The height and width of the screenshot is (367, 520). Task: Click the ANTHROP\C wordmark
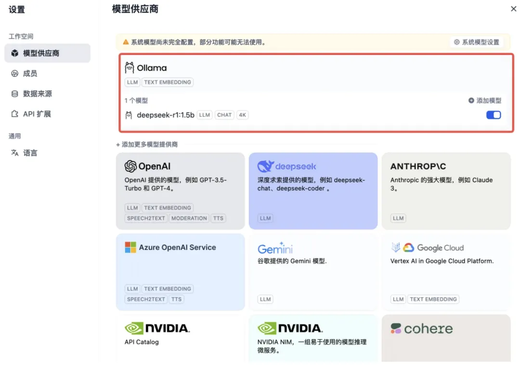click(x=418, y=166)
